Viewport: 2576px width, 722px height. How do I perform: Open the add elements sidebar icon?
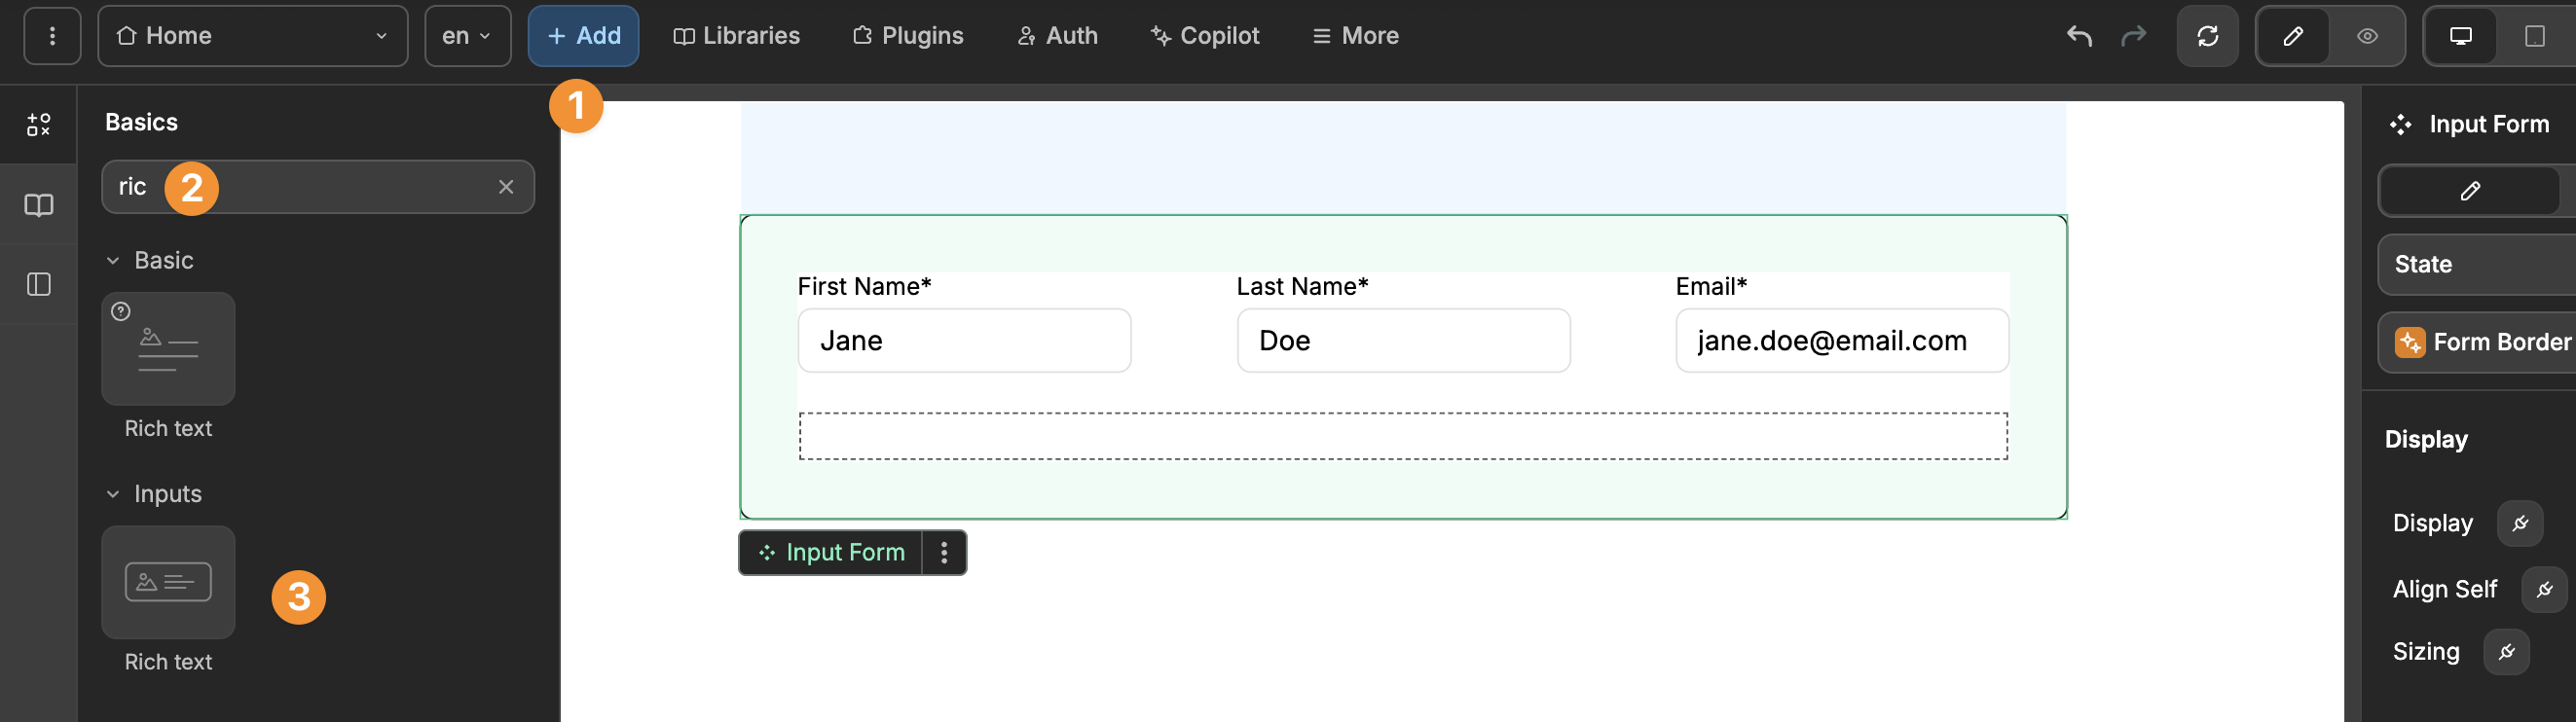(38, 124)
